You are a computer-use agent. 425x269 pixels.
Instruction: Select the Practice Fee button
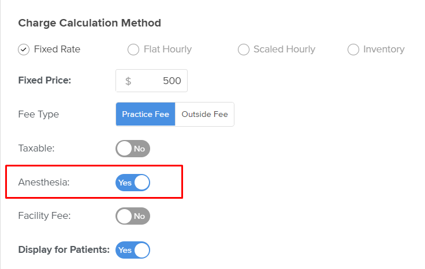coord(146,115)
